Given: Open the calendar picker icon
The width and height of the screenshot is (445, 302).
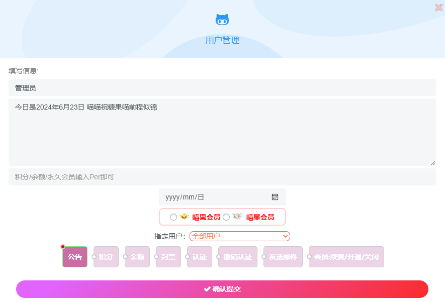Looking at the screenshot, I should coord(275,197).
